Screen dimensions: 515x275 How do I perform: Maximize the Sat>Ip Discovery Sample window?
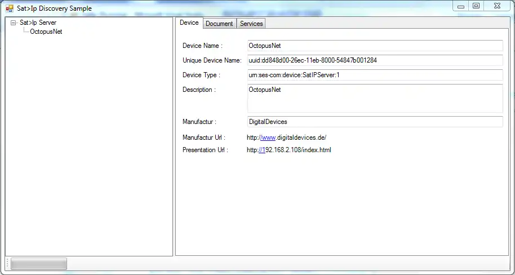point(476,6)
